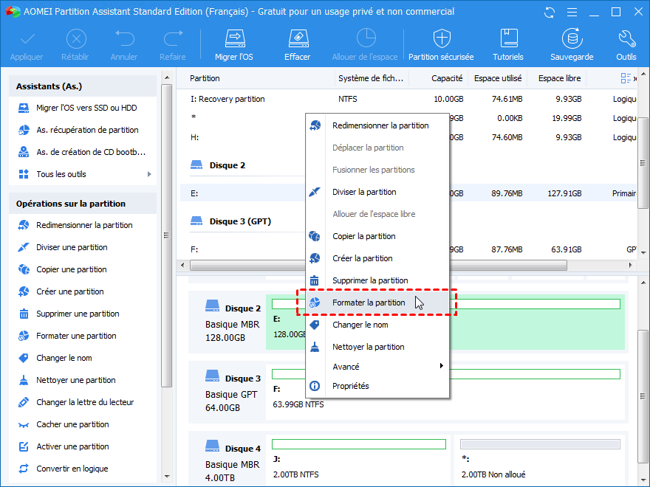This screenshot has height=487, width=650.
Task: Select Migrer l'OS vers SSD ou HDD
Action: (86, 108)
